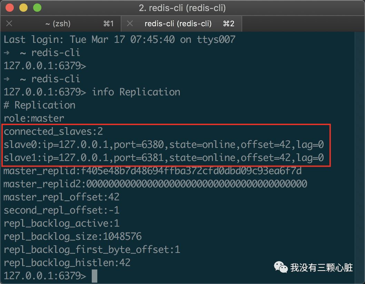This screenshot has width=365, height=284.
Task: Click the "role:master" output line
Action: [x=34, y=119]
